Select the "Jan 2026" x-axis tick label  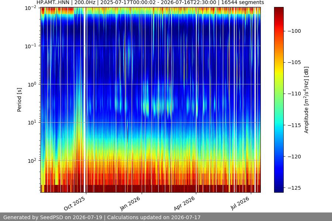130,203
